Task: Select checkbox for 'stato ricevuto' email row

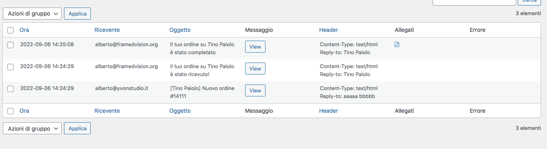Action: (x=11, y=67)
